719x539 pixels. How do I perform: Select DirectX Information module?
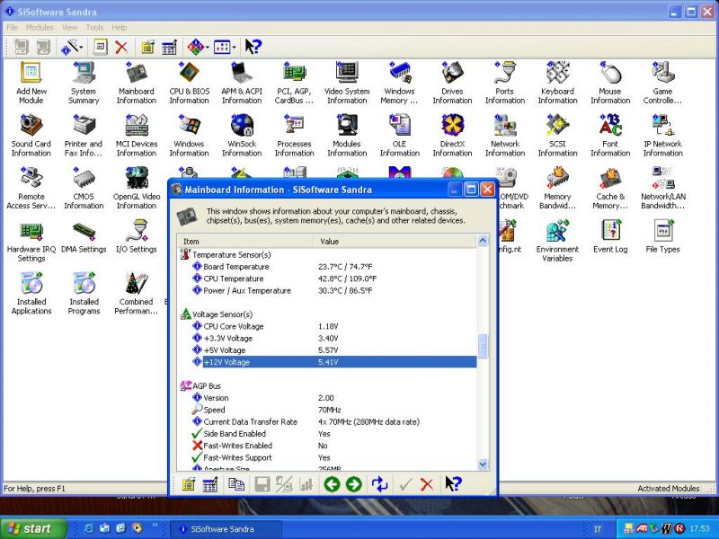452,136
